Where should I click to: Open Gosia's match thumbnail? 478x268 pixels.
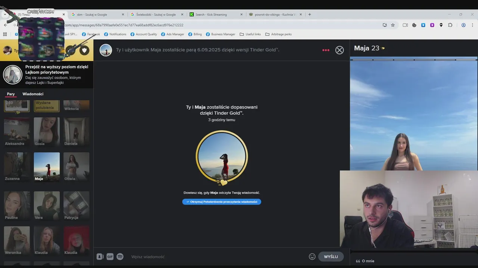(47, 132)
